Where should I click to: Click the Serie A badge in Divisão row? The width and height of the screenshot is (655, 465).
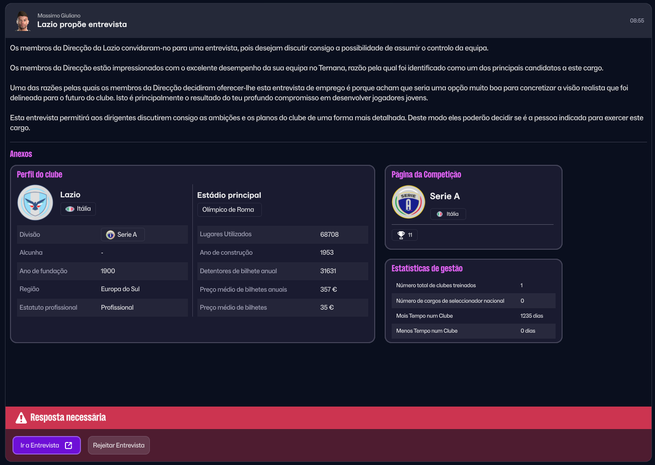click(123, 234)
